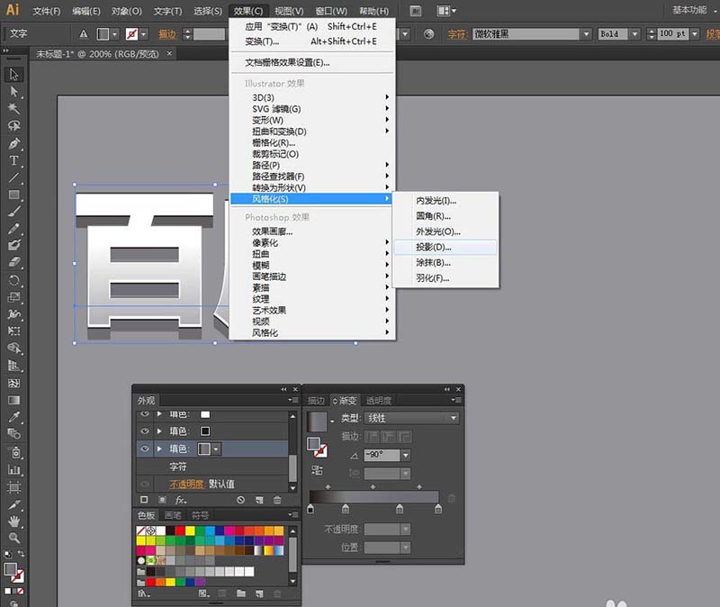This screenshot has height=607, width=720.
Task: Expand the fill row with black swatch
Action: click(159, 431)
